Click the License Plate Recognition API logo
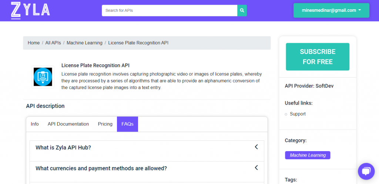379x184 pixels. click(x=43, y=77)
